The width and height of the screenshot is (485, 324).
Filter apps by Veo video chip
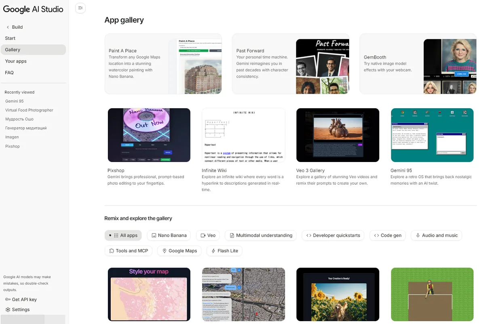coord(208,235)
